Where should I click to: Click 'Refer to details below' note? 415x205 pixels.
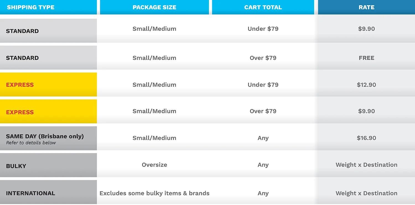[x=31, y=143]
